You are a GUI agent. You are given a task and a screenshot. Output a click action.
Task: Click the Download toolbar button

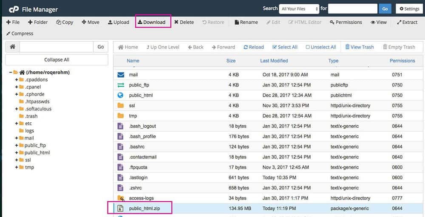[x=152, y=22]
